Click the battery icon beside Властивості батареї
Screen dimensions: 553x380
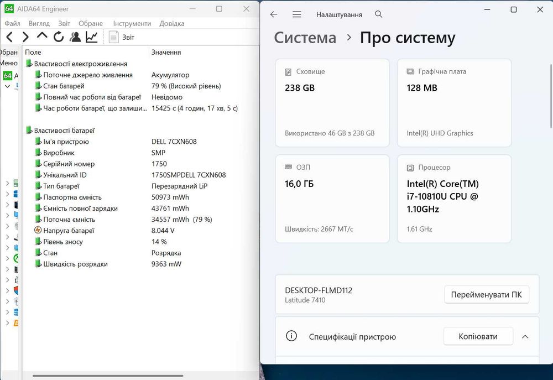pos(29,130)
